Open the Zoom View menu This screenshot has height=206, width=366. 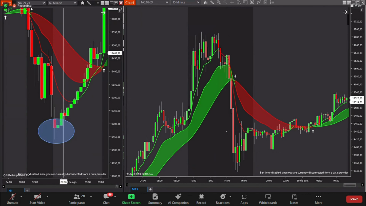[356, 6]
